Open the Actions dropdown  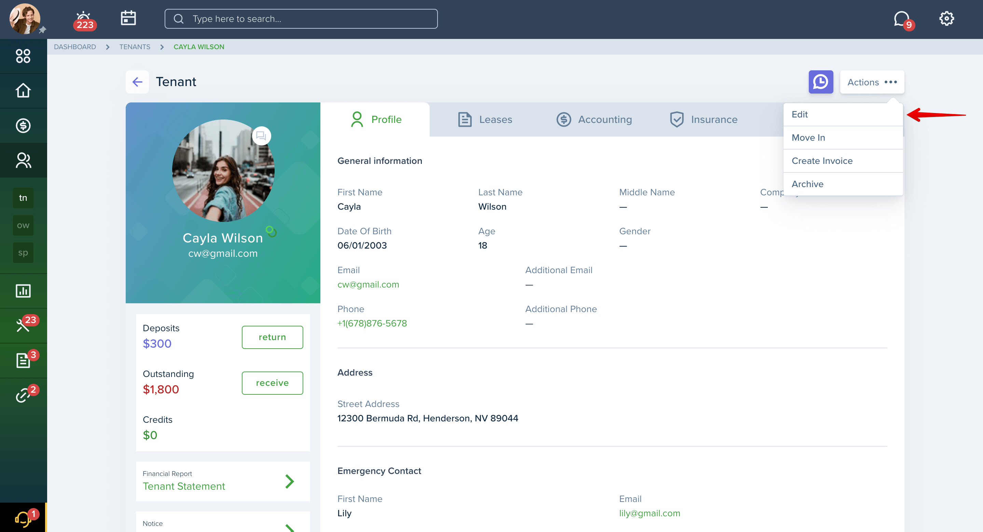coord(872,82)
